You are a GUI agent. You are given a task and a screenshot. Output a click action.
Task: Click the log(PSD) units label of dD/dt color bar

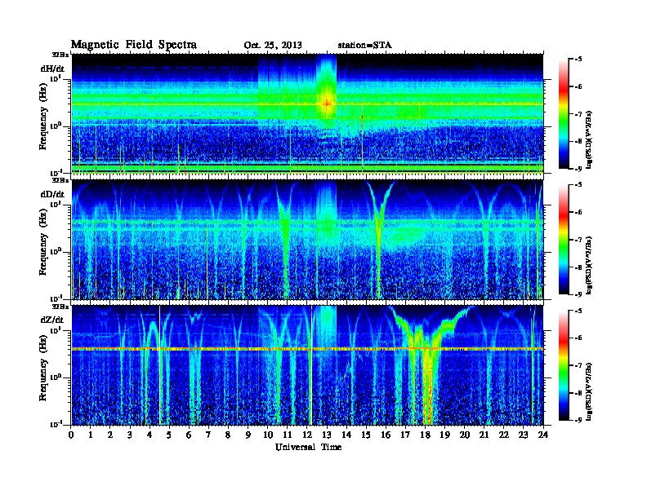tap(589, 266)
